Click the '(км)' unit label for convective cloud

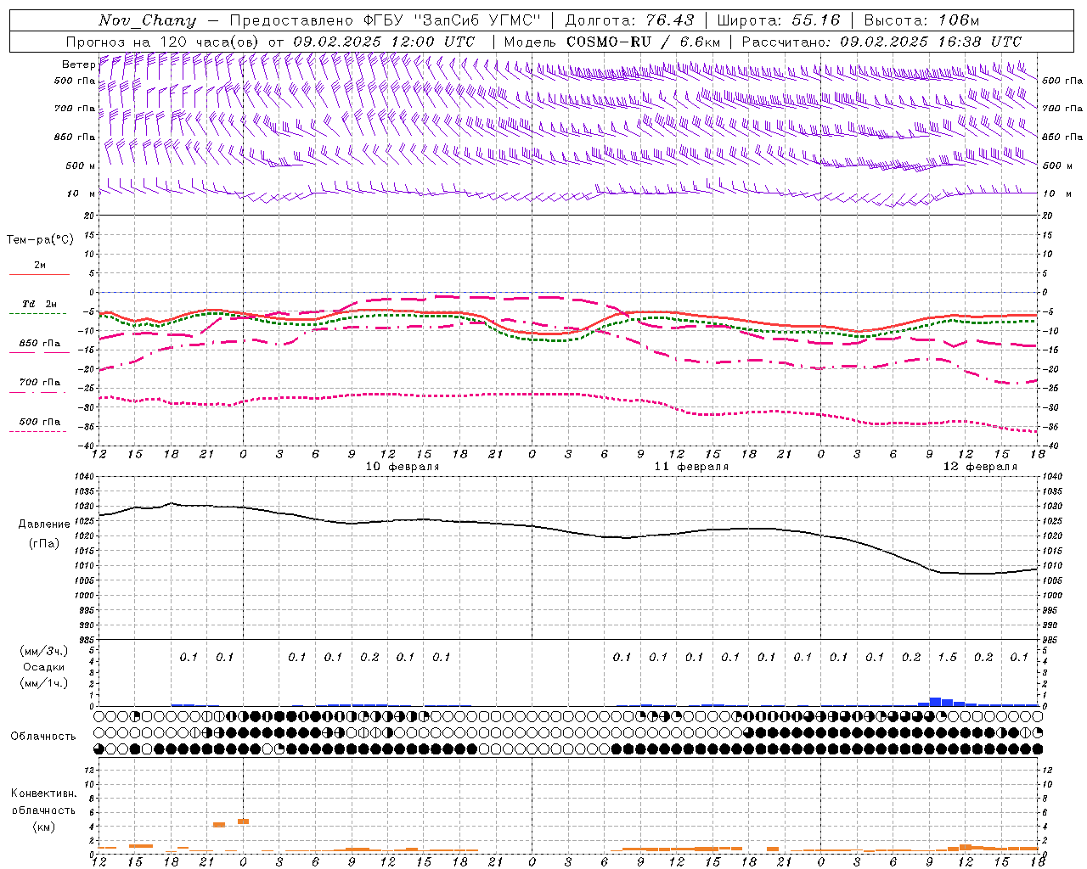click(43, 827)
